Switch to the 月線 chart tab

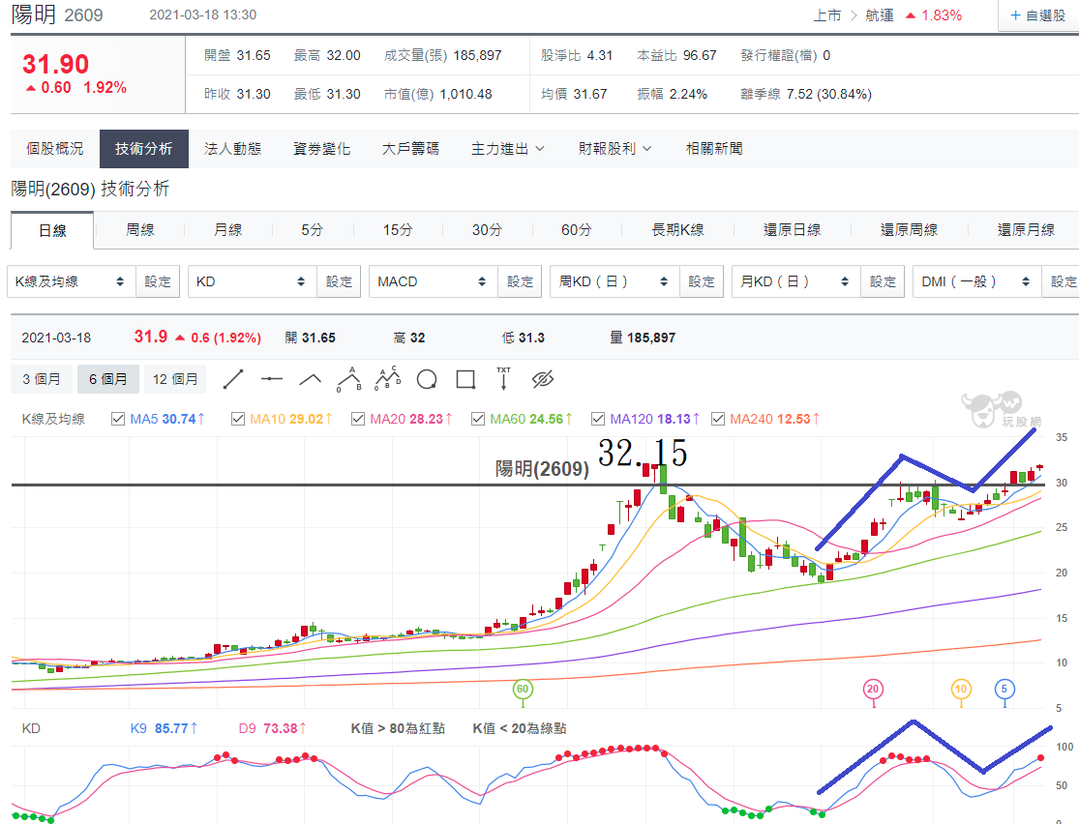click(227, 230)
